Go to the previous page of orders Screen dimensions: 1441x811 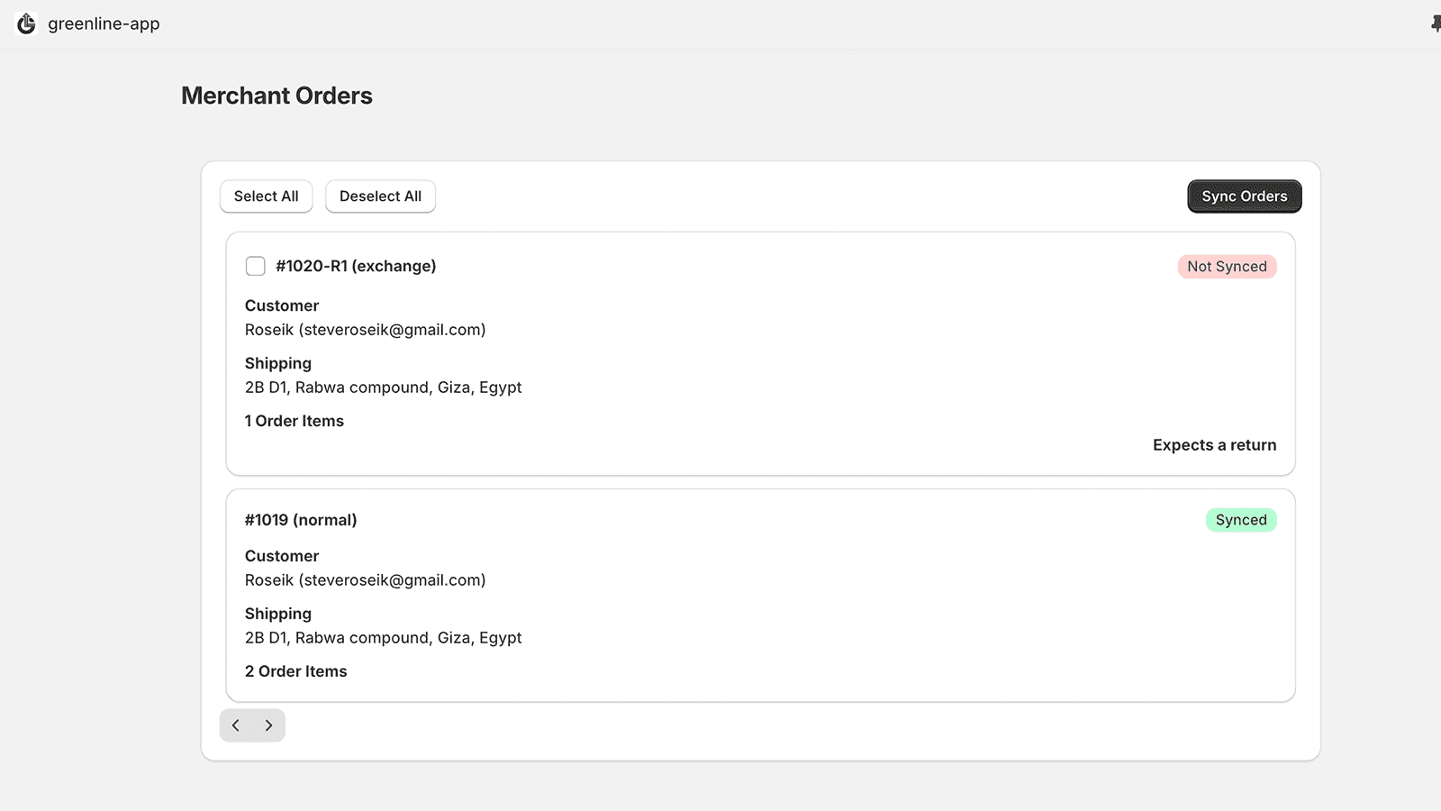tap(236, 725)
